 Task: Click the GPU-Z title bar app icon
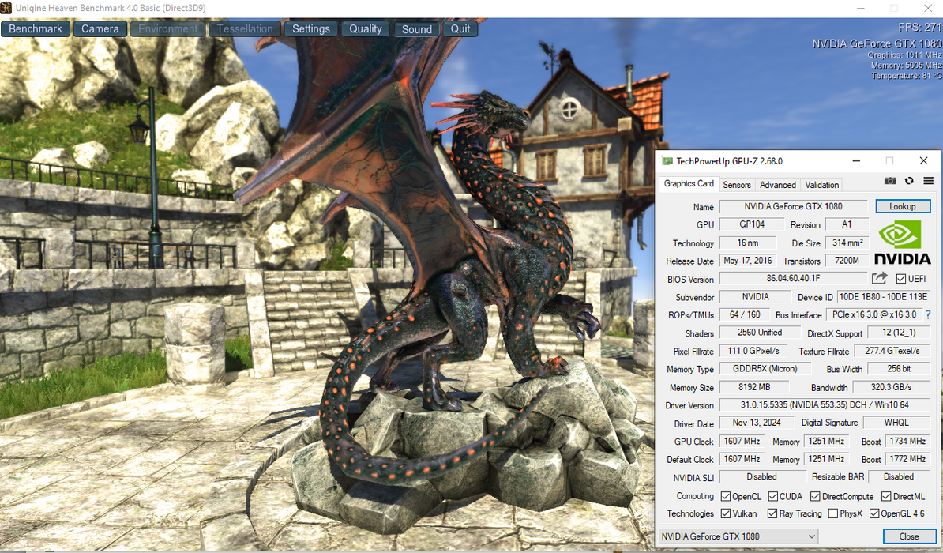click(667, 160)
